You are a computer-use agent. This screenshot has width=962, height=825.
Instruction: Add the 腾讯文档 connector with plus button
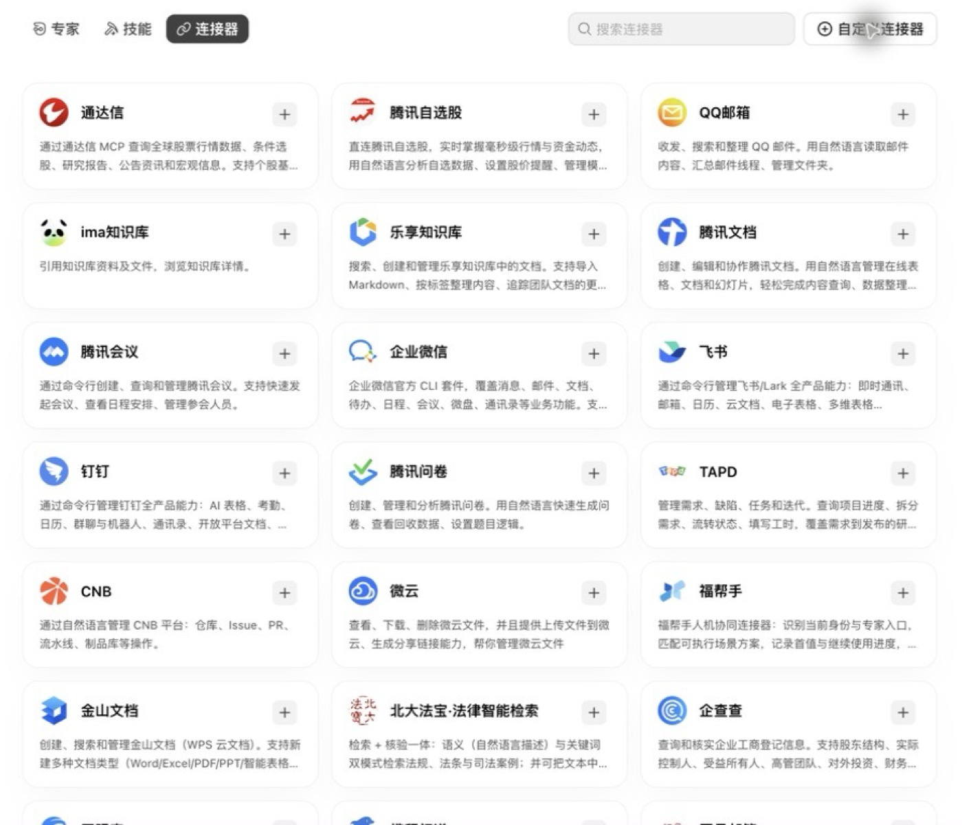point(903,234)
